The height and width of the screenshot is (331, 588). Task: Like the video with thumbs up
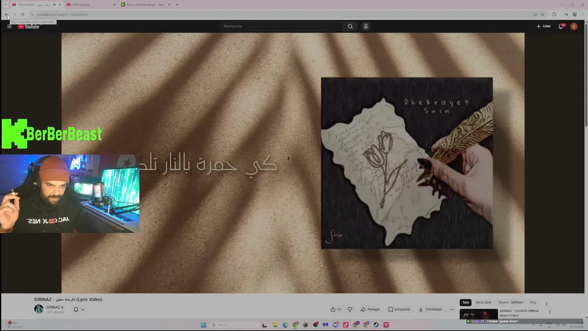point(336,309)
